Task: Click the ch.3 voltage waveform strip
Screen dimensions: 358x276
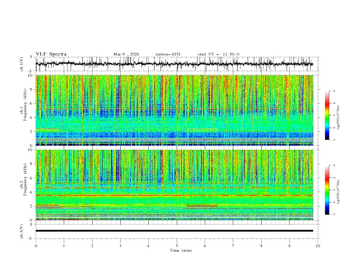Action: 176,231
